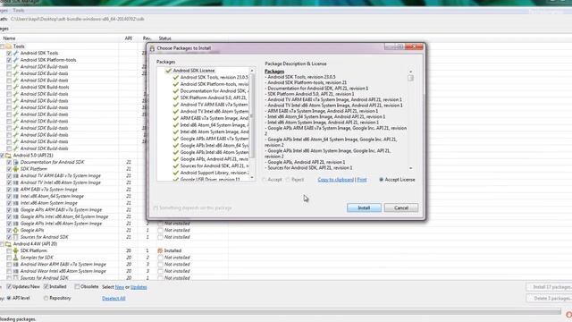Viewport: 572px width, 322px height.
Task: Click the Tools group folder icon
Action: 8,47
